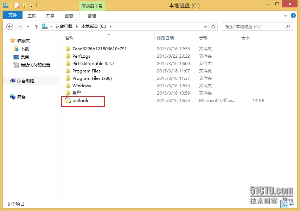
Task: Expand breadcrumb arrow after 这台电脑
Action: pos(77,26)
